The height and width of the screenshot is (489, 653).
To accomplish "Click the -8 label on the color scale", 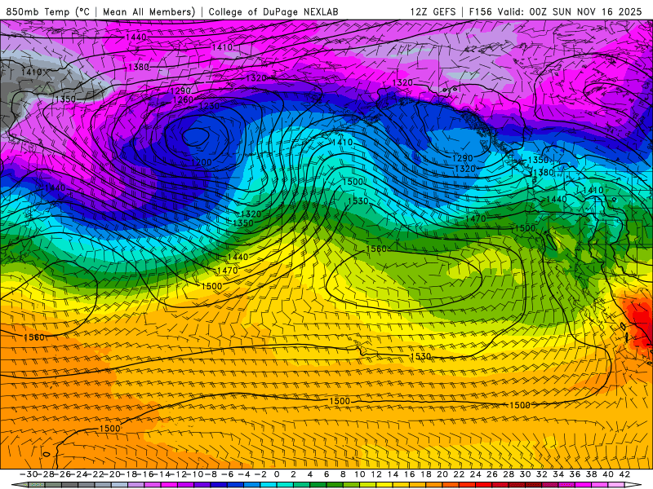I will tap(211, 474).
